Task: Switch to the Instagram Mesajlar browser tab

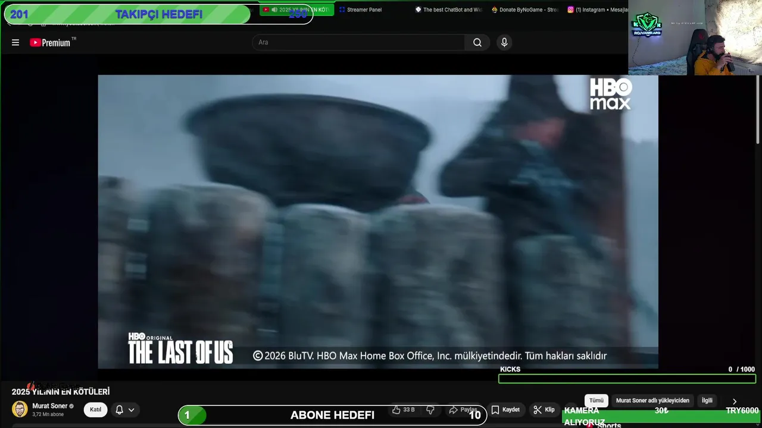Action: coord(597,10)
